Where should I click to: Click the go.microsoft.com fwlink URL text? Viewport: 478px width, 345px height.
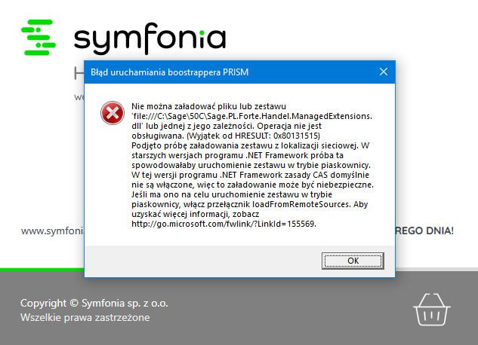click(224, 224)
